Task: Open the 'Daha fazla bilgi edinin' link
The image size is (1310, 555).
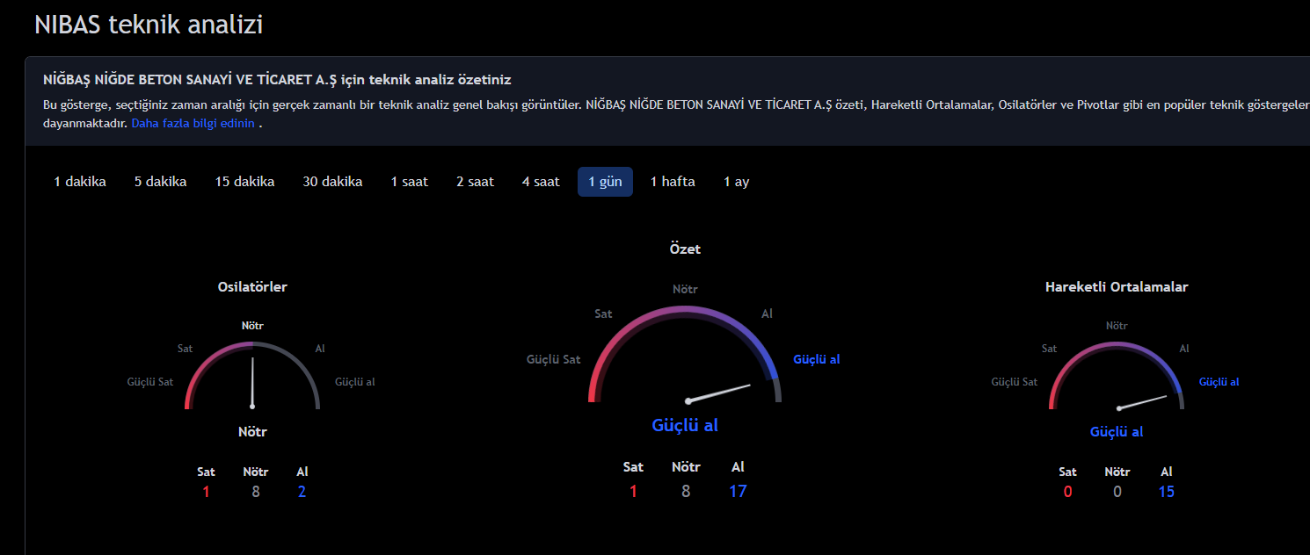Action: (x=193, y=124)
